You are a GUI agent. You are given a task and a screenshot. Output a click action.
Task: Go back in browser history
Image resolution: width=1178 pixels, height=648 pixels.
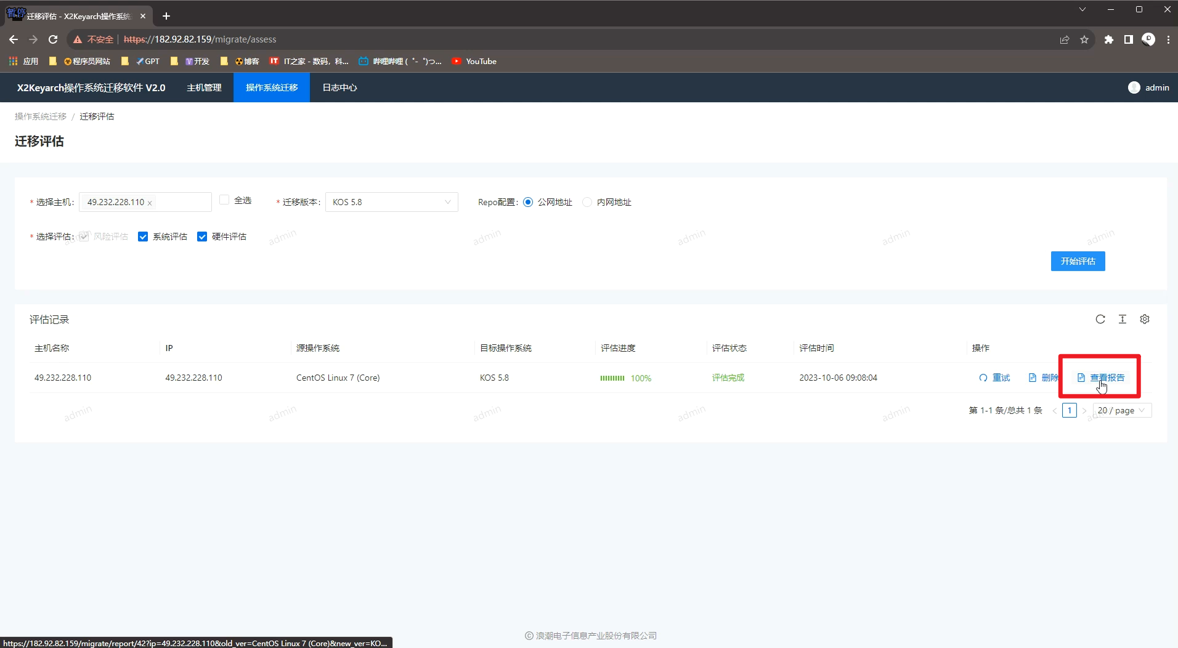pos(14,39)
